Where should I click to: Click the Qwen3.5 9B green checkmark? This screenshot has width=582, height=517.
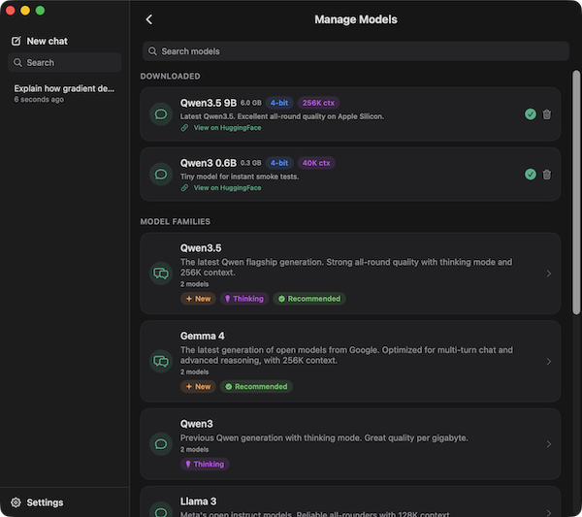pyautogui.click(x=531, y=114)
